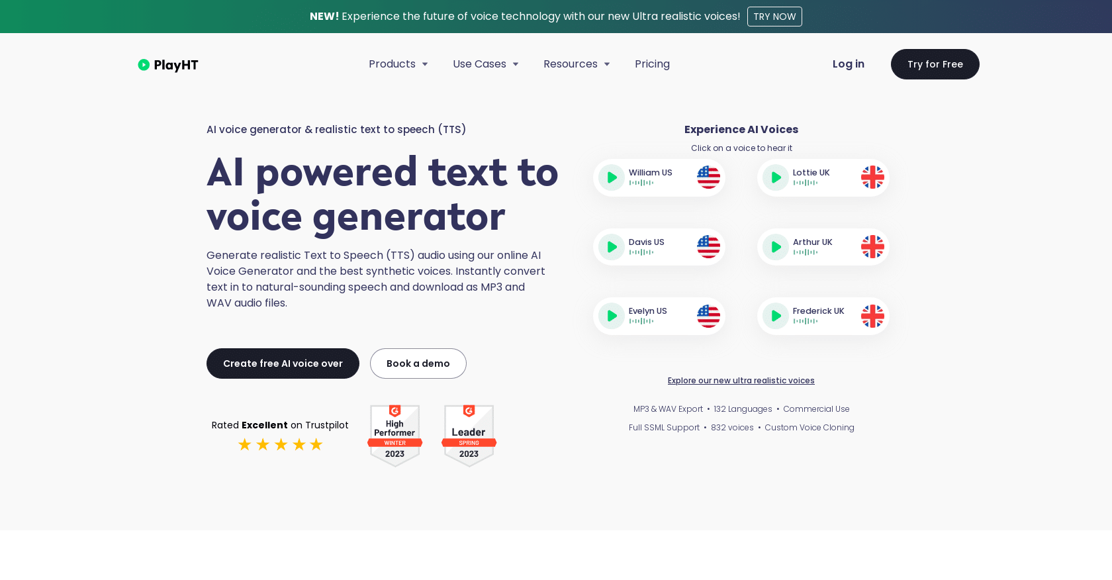Screen dimensions: 1112x580
Task: Click the G2 Leader Spring 2023 badge
Action: (x=469, y=436)
